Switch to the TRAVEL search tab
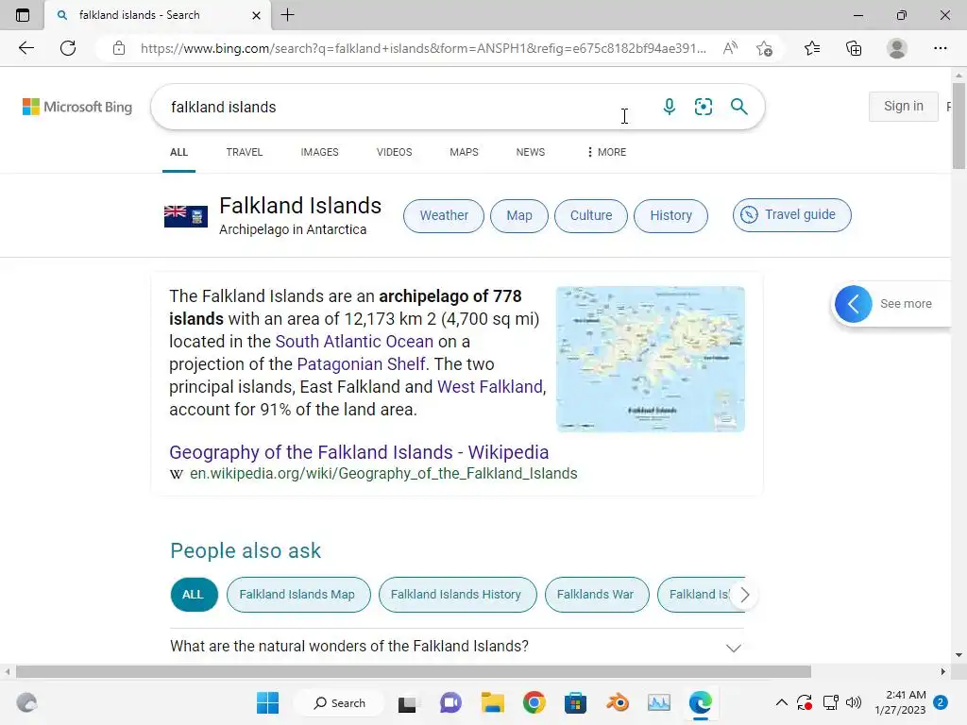The height and width of the screenshot is (725, 967). tap(245, 152)
